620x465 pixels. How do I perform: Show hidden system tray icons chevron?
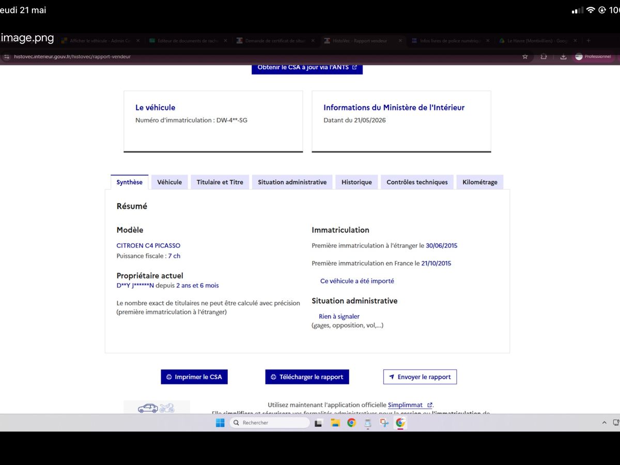pyautogui.click(x=605, y=423)
